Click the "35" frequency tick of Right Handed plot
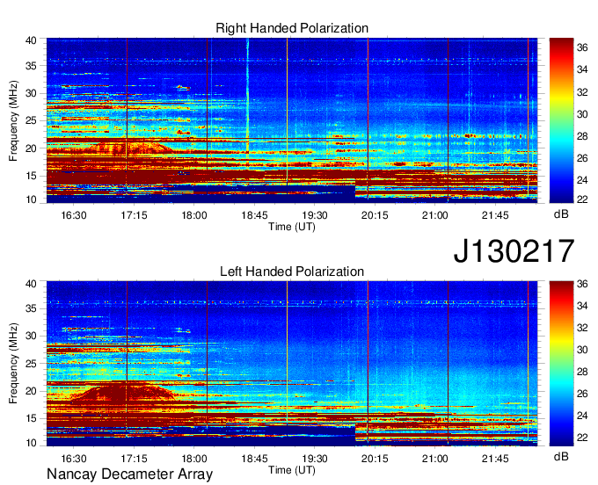Image resolution: width=598 pixels, height=485 pixels. (31, 66)
